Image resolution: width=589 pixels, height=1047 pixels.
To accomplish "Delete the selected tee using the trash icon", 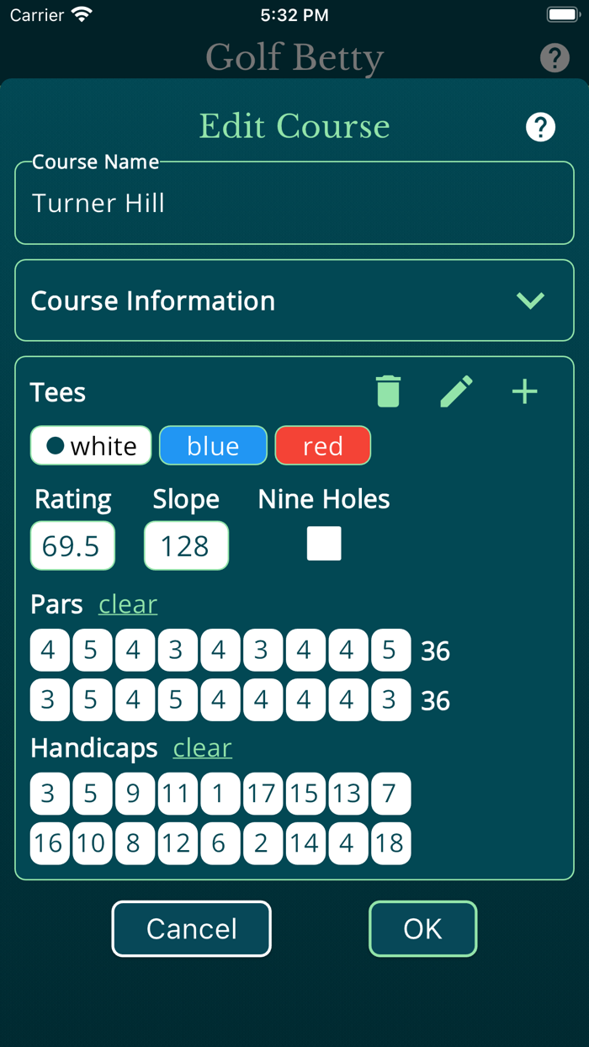I will coord(388,391).
